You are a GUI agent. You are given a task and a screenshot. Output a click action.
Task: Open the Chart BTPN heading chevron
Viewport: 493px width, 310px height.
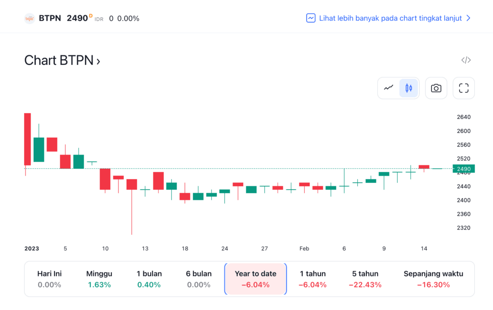click(98, 61)
